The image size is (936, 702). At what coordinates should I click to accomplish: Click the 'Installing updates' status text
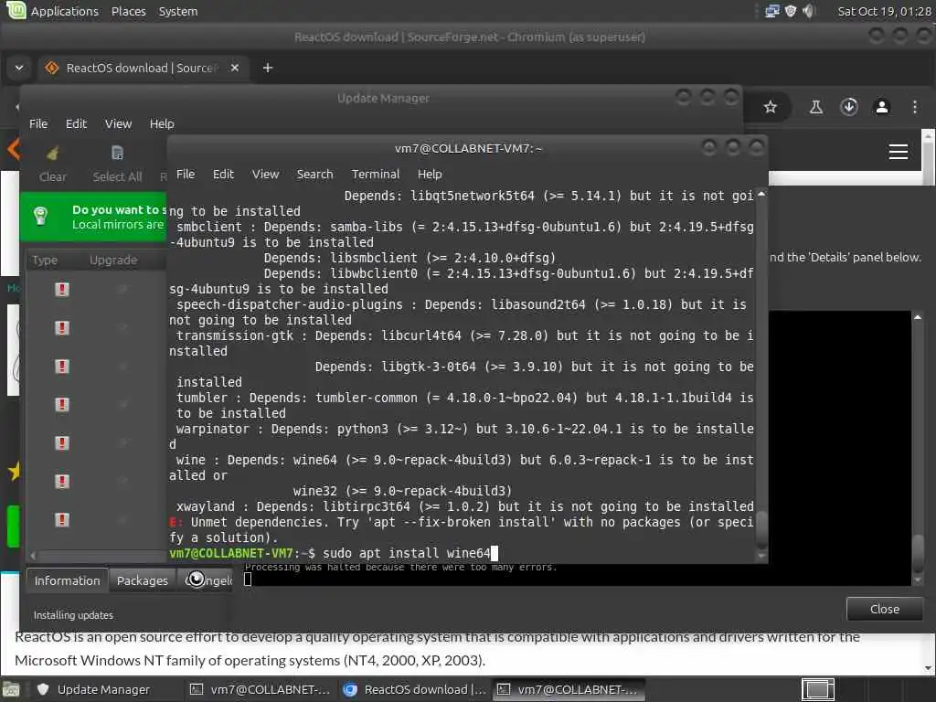pos(73,615)
